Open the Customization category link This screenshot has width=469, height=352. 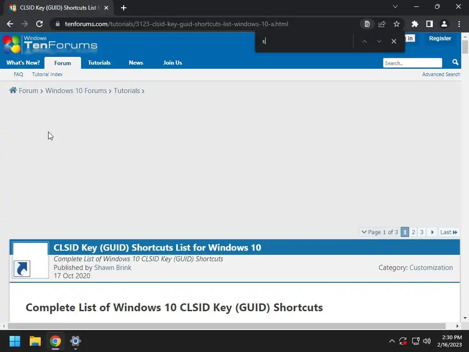[431, 267]
